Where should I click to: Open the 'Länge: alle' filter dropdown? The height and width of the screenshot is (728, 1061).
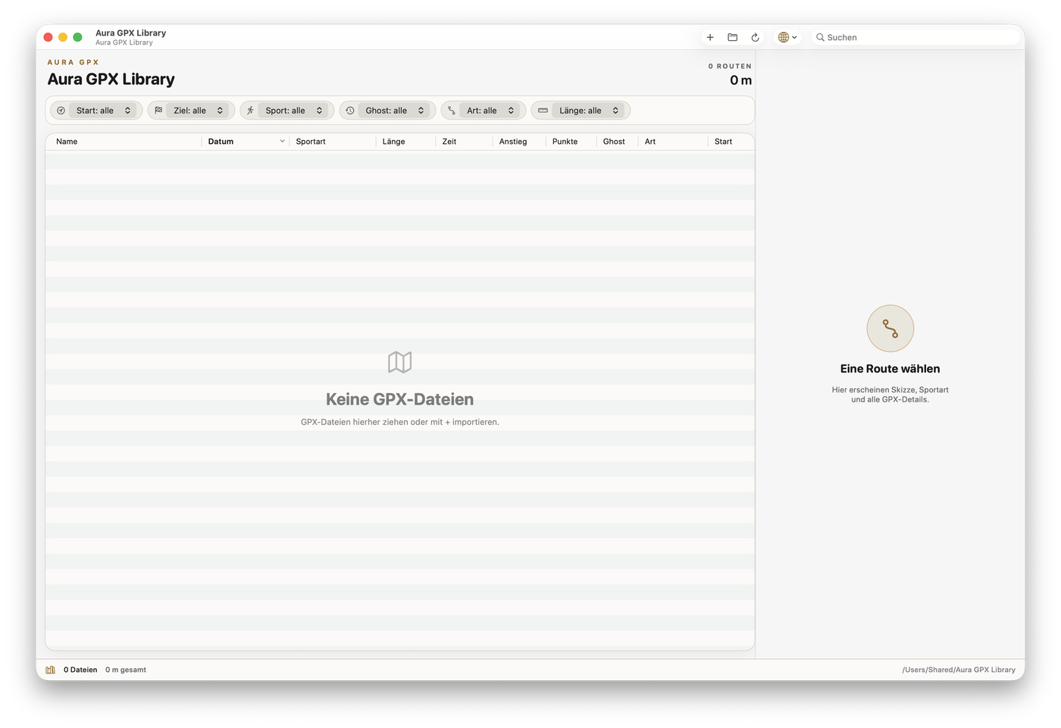589,111
